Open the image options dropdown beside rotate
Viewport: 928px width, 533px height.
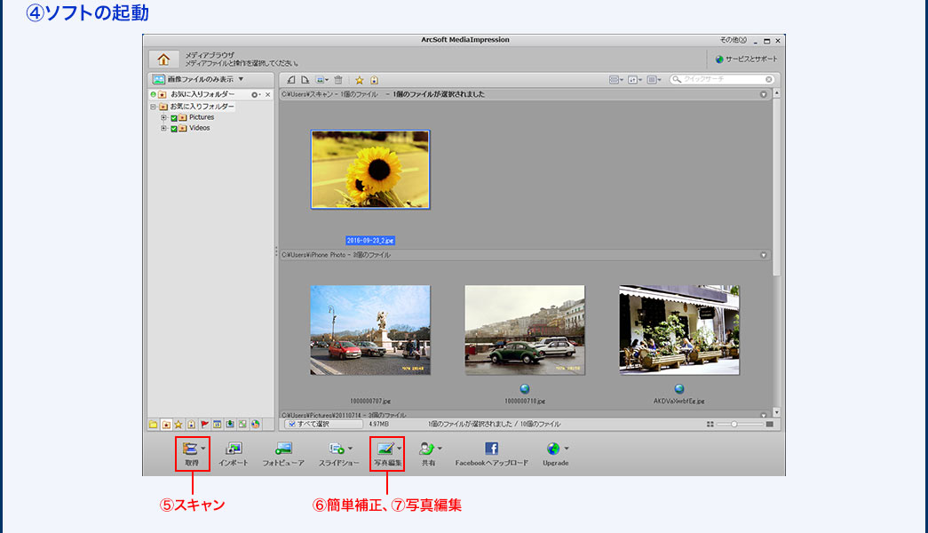tap(322, 80)
